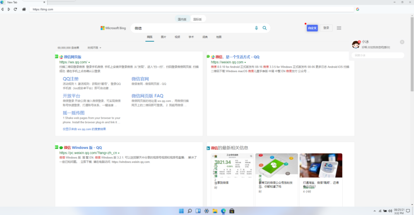Open Windows Start menu on taskbar
Image resolution: width=414 pixels, height=215 pixels.
coord(181,211)
